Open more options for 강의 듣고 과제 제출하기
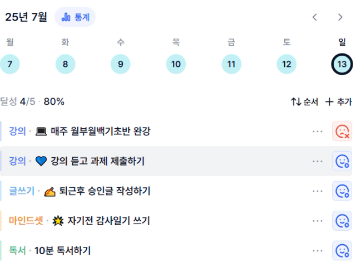 tap(318, 161)
